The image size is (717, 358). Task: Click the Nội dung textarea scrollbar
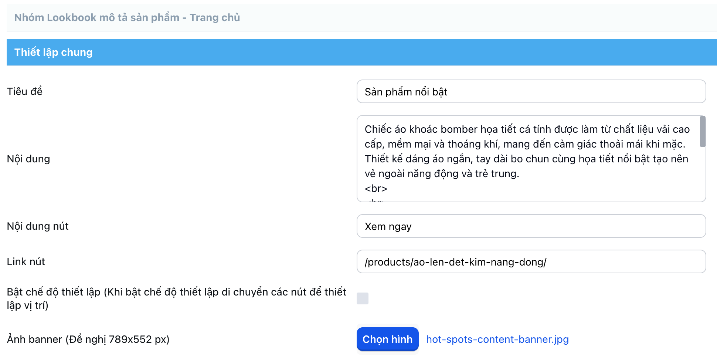coord(703,132)
